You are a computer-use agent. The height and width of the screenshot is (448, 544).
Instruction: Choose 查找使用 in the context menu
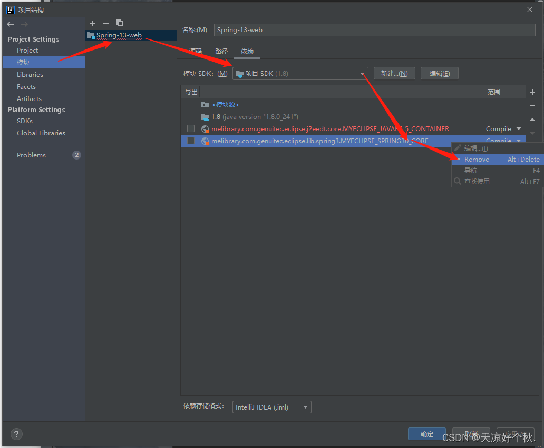point(498,181)
